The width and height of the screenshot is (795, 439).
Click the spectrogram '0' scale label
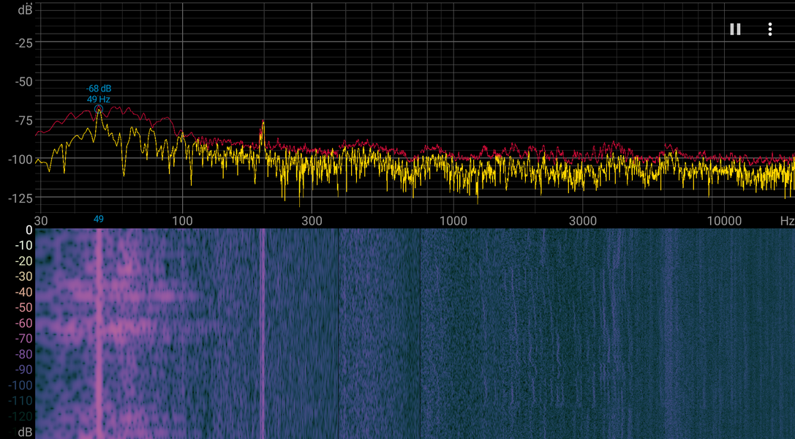coord(29,230)
